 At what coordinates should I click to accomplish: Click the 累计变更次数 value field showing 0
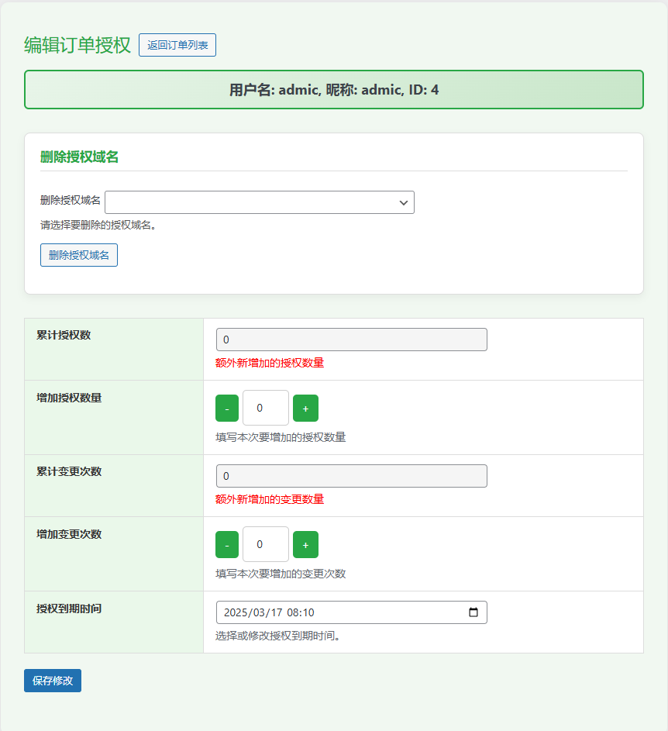[351, 475]
